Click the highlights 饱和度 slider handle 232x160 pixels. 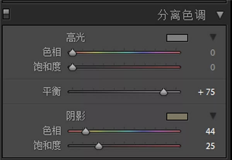[72, 68]
